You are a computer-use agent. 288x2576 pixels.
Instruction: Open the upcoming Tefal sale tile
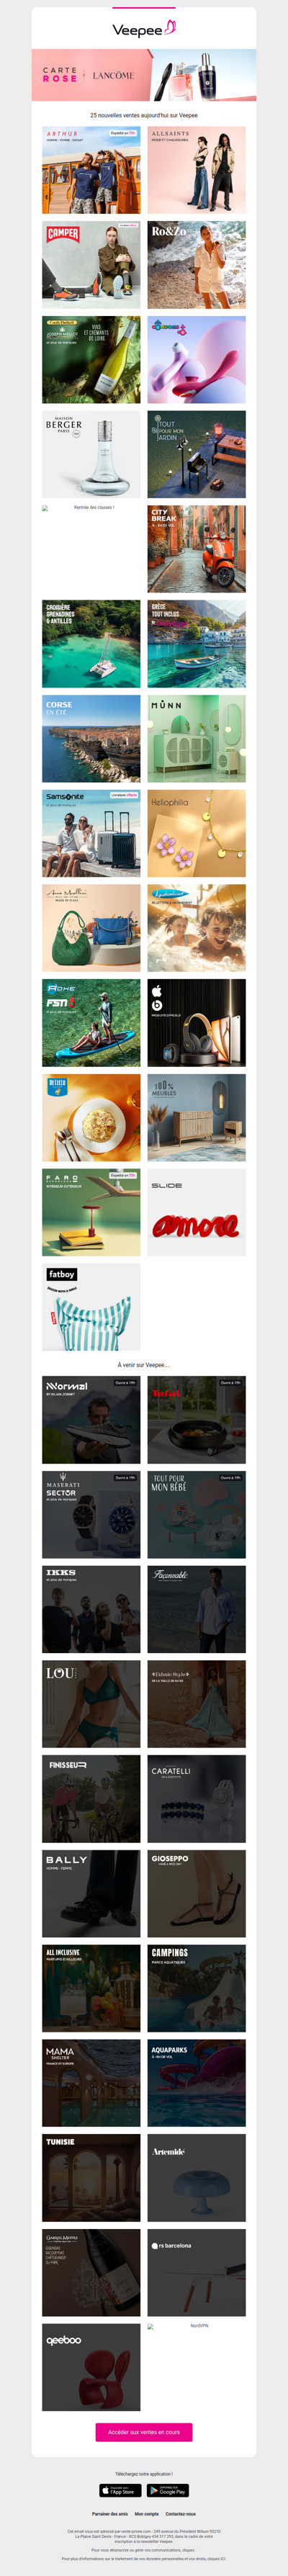point(197,1420)
